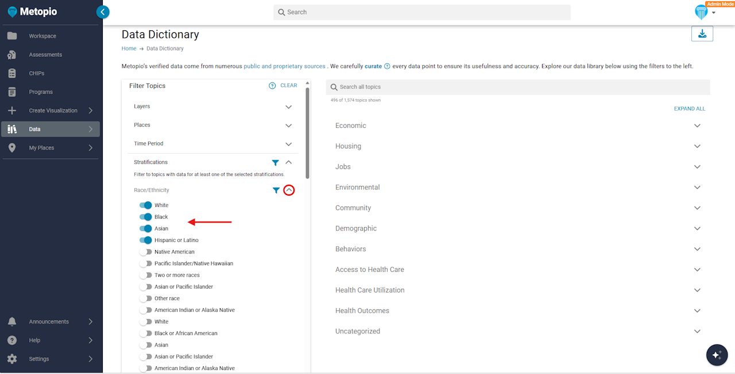Click the download data dictionary icon
735x374 pixels.
[x=702, y=34]
